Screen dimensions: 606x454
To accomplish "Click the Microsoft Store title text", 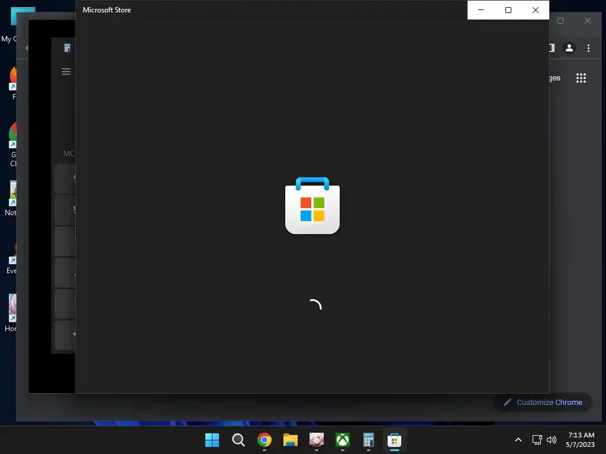I will [107, 10].
